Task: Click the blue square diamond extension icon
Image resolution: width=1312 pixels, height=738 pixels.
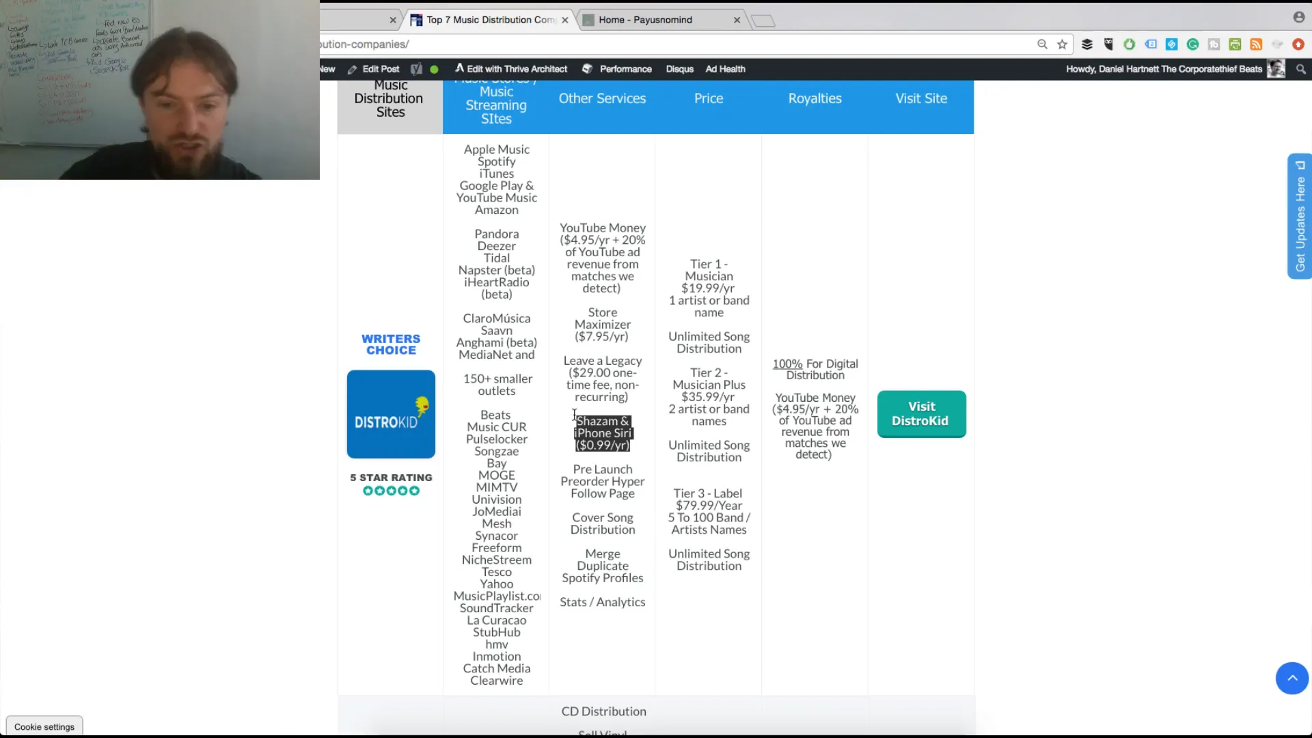Action: (1172, 44)
